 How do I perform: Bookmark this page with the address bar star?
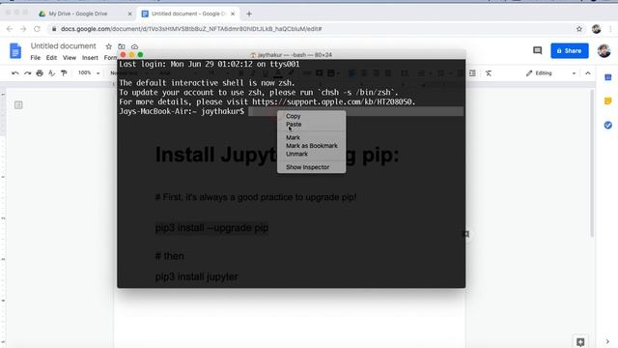[x=579, y=29]
